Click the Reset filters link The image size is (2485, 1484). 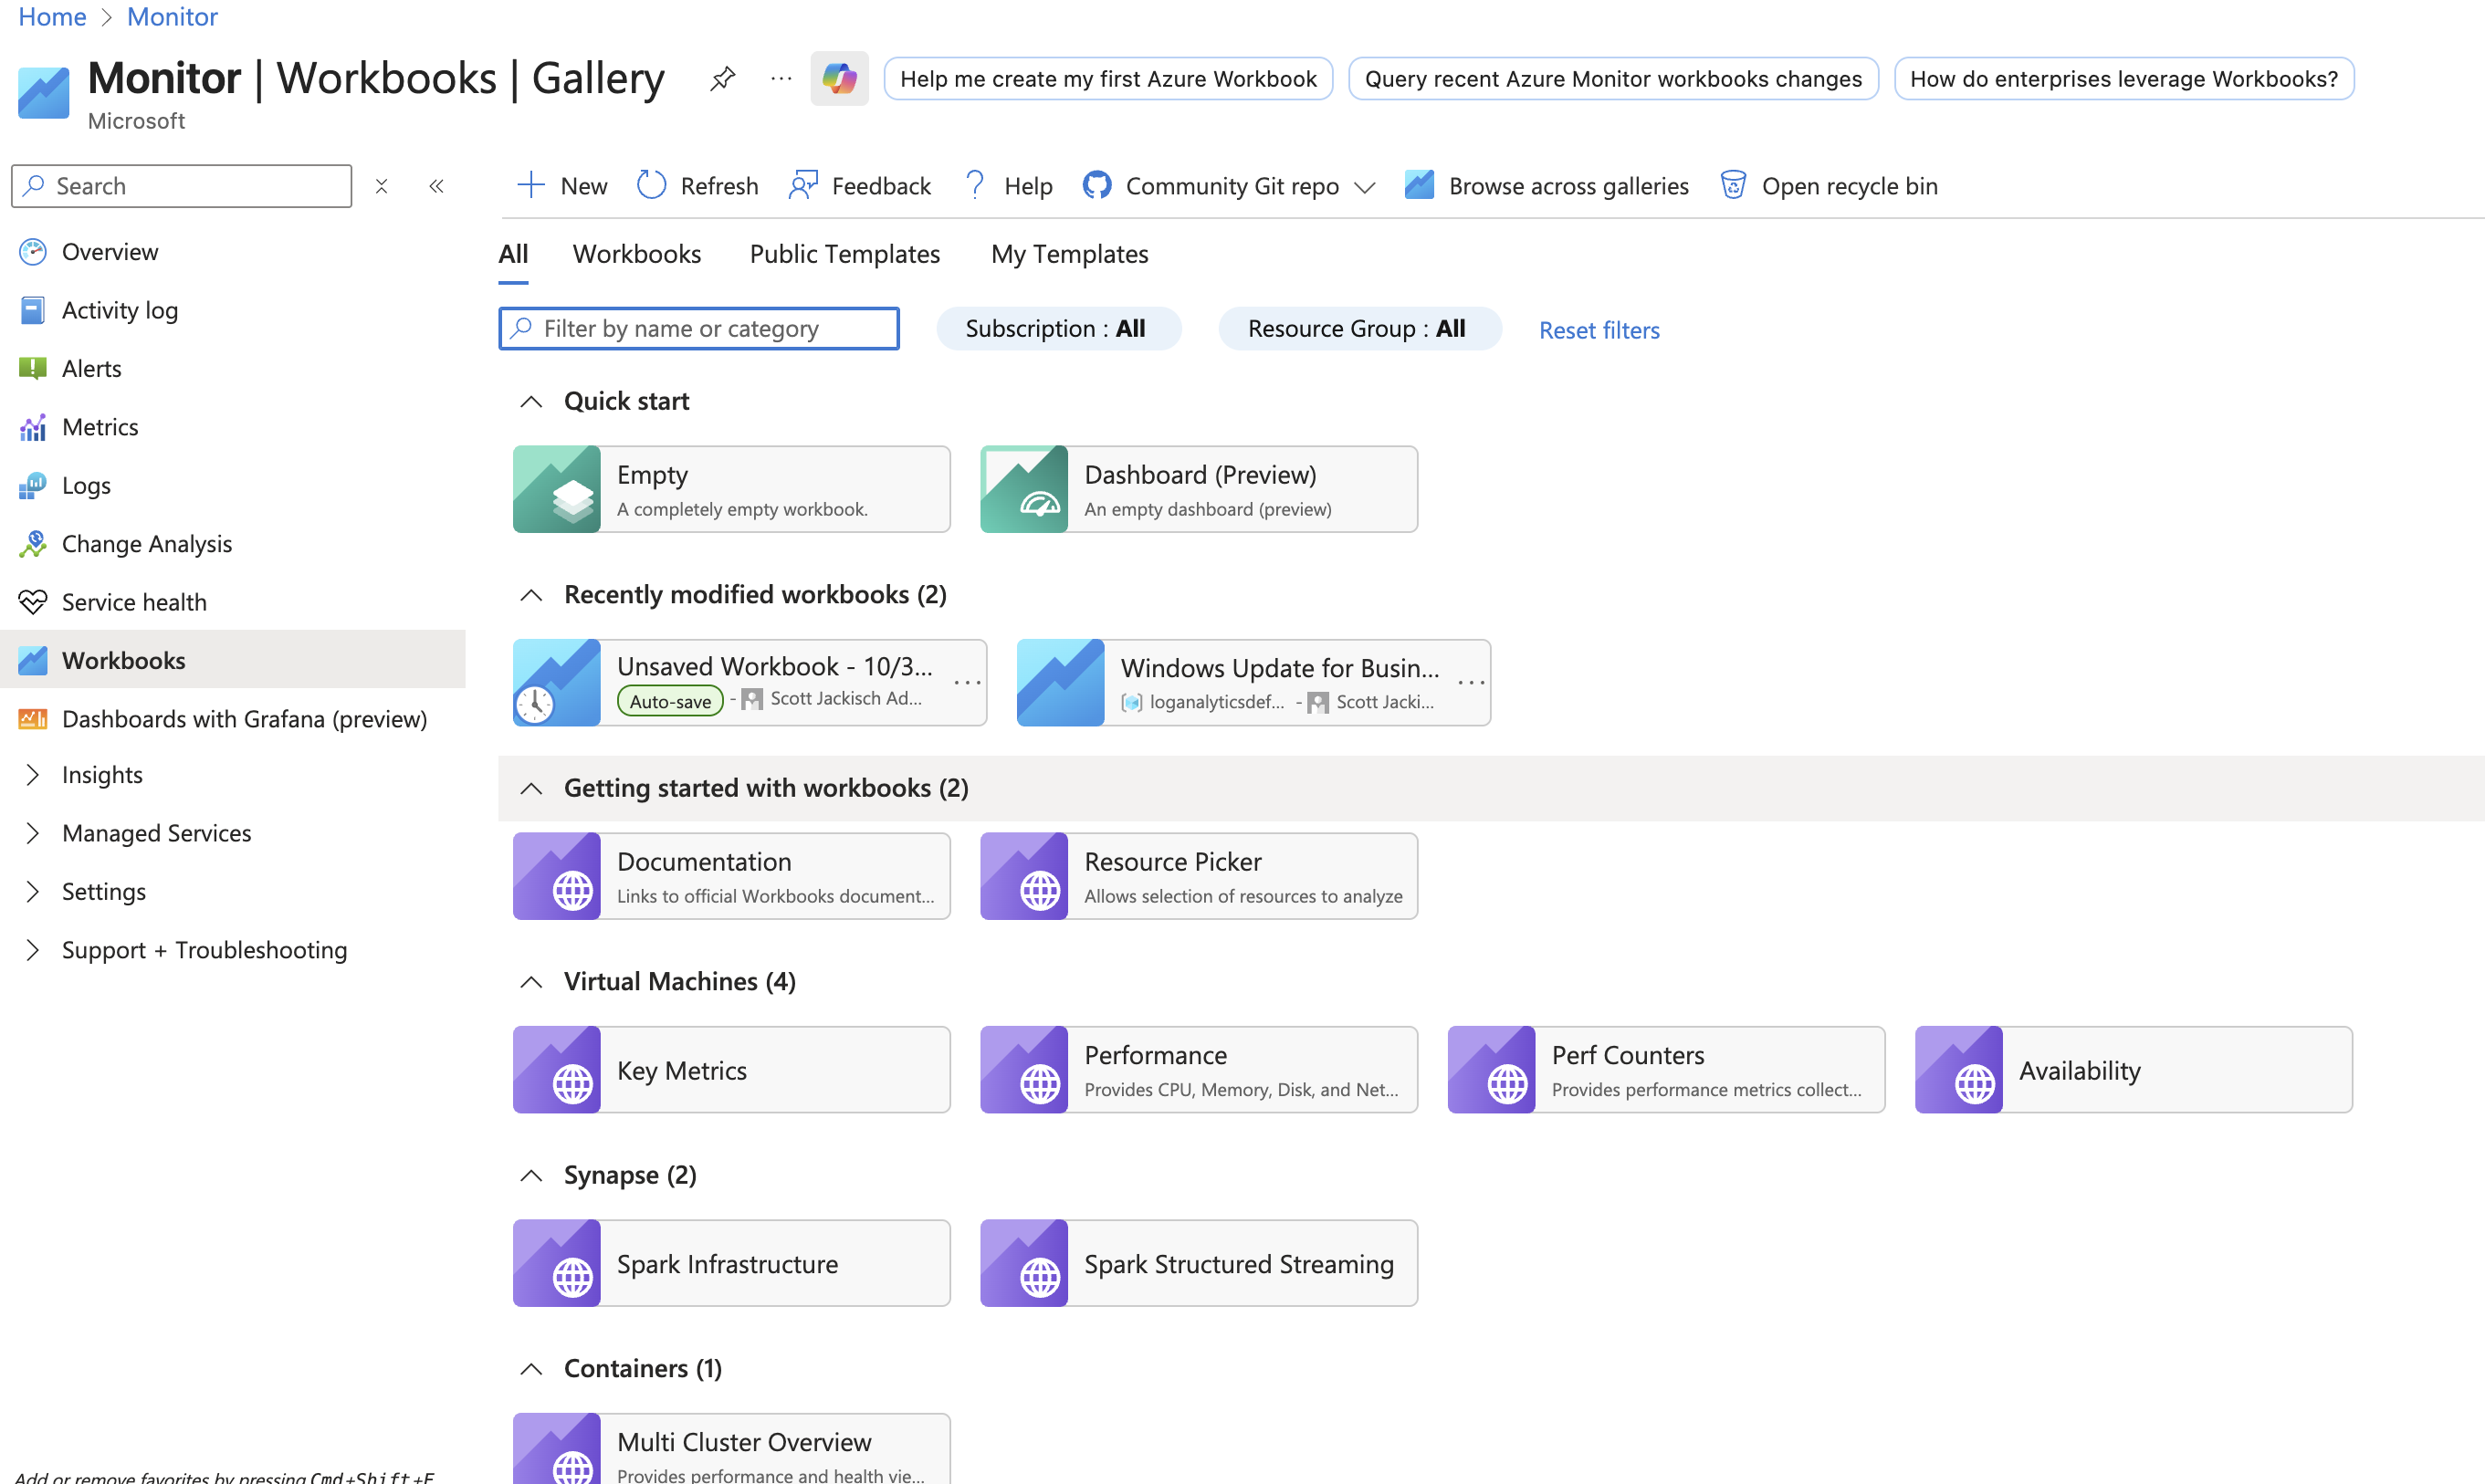[1598, 329]
